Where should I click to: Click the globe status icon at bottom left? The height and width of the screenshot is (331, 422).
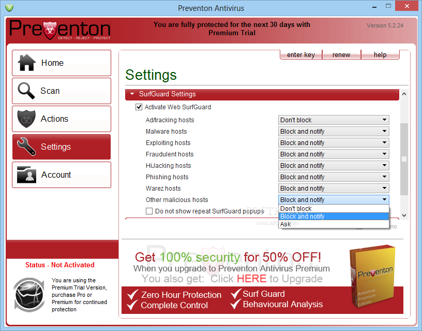(29, 295)
